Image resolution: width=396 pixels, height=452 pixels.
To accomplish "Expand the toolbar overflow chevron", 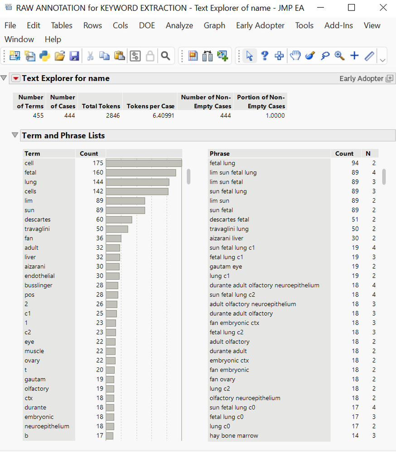I will coord(383,60).
